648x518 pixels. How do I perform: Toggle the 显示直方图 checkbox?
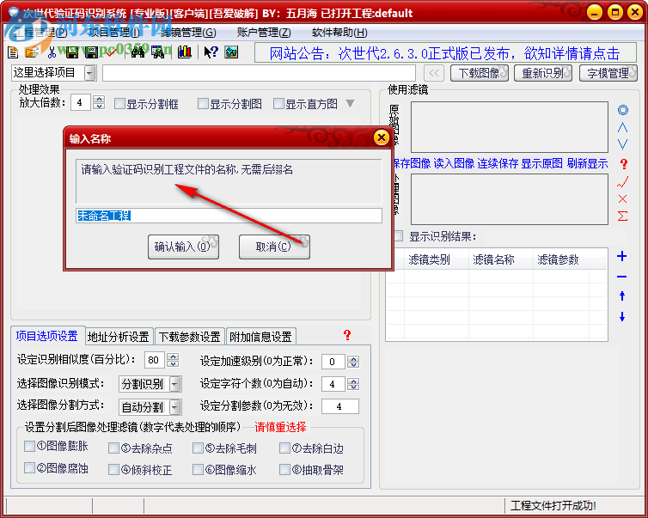[x=278, y=104]
